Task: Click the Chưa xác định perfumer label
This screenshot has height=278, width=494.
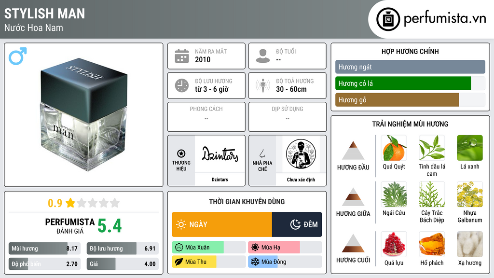Action: click(x=301, y=180)
